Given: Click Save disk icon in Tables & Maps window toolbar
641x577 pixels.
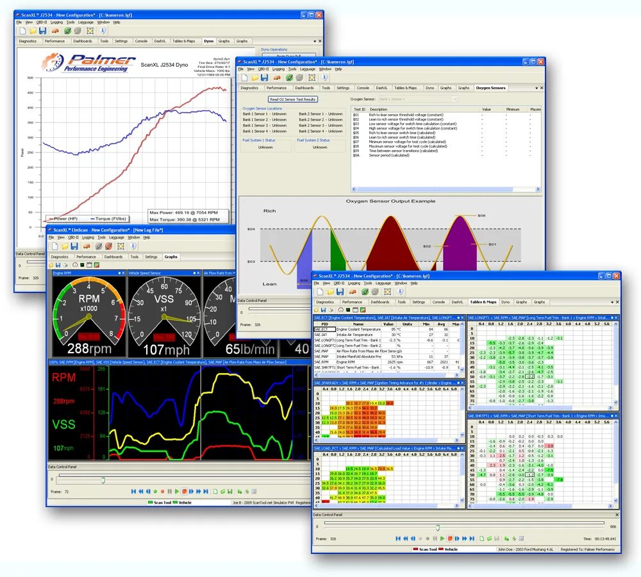Looking at the screenshot, I should click(340, 292).
